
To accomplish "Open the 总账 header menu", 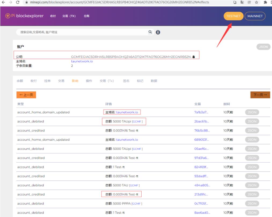I will (87, 16).
